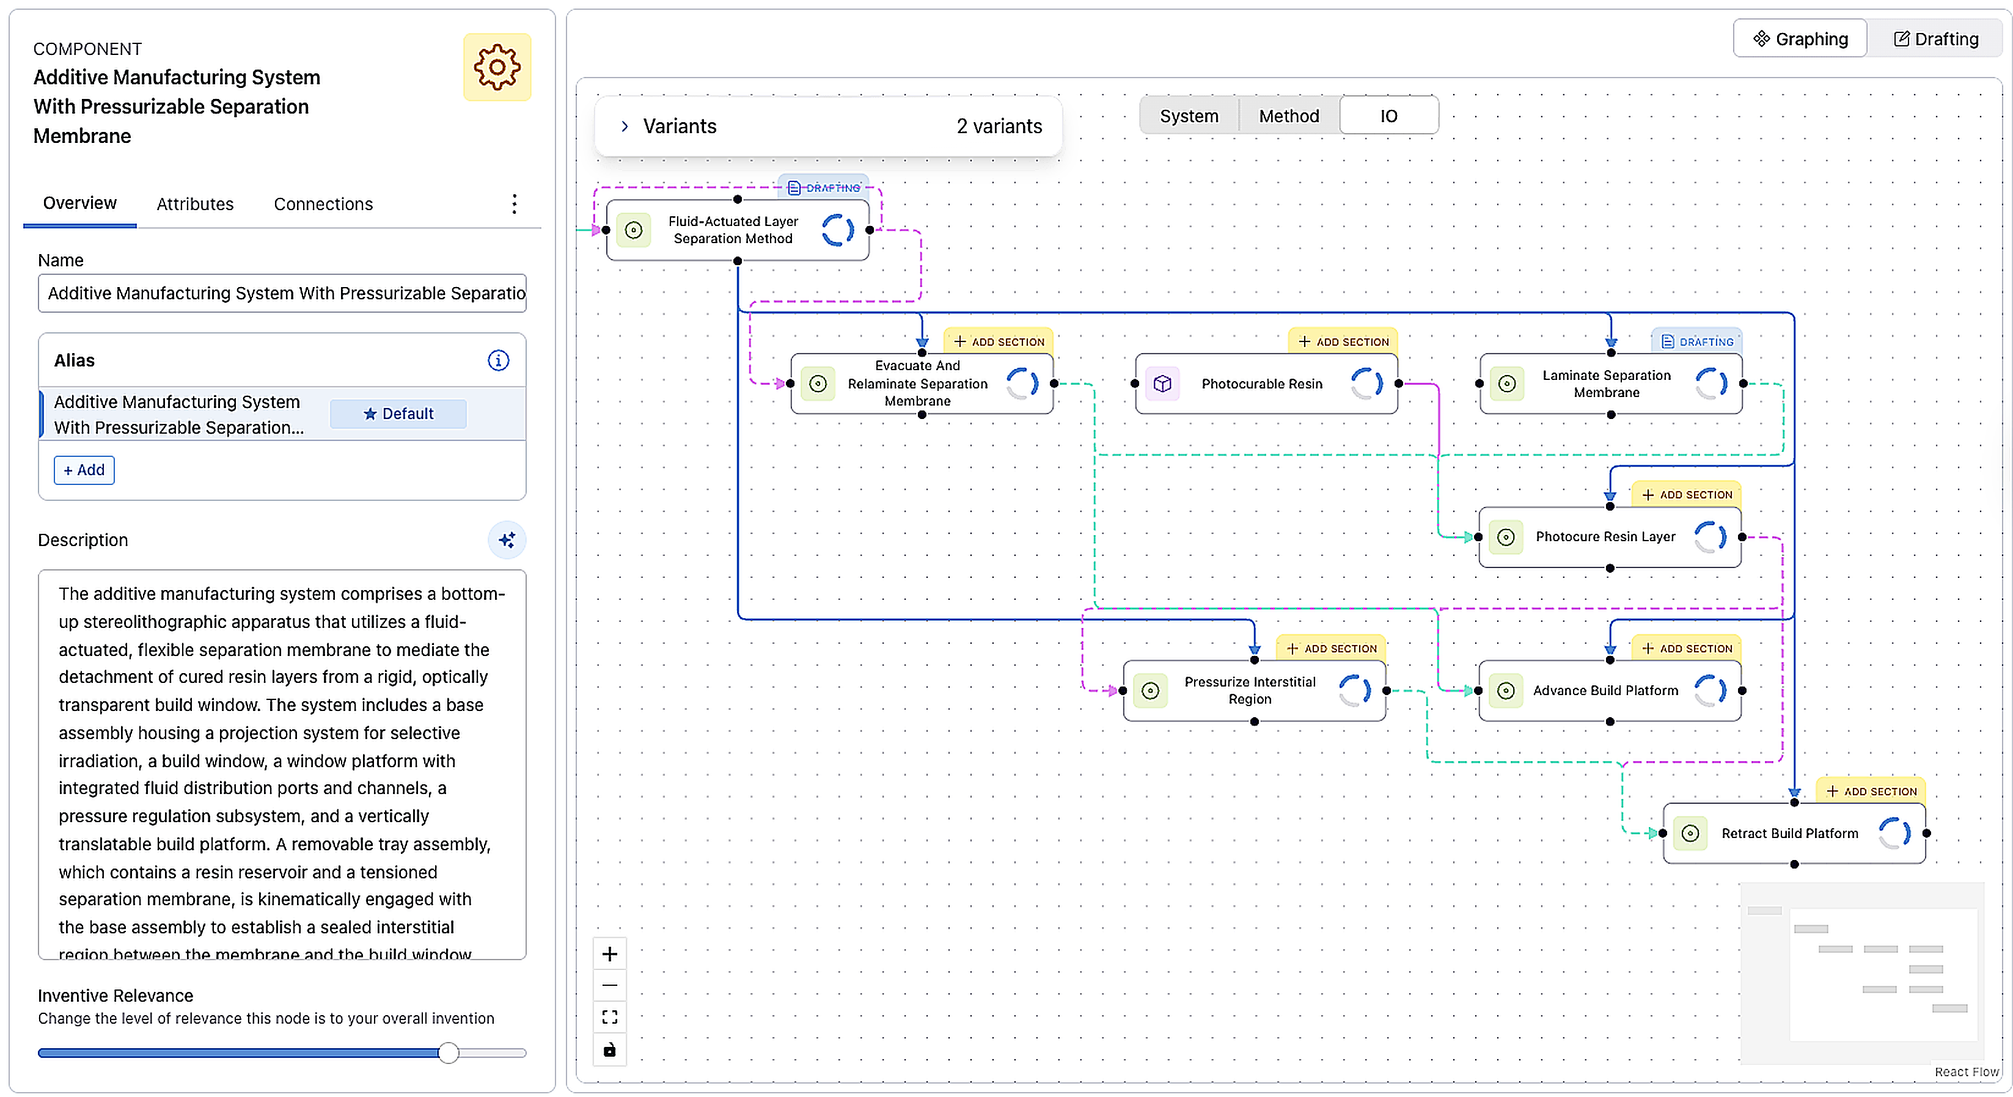Click Drafting badge above Fluid-Actuated Layer Separation Method
This screenshot has height=1097, width=2013.
pyautogui.click(x=824, y=188)
